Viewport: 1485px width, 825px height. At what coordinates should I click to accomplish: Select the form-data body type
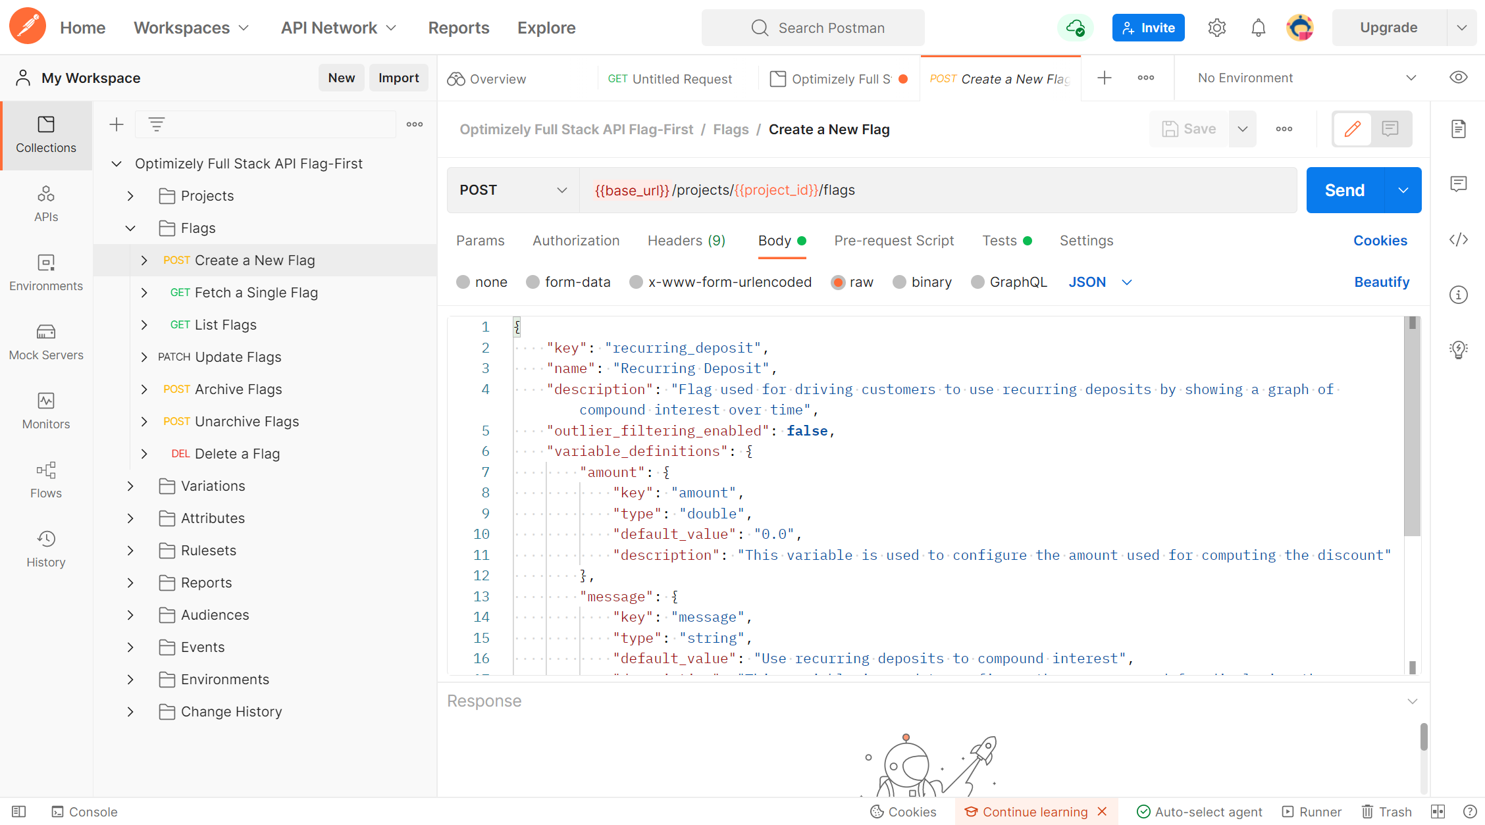(533, 282)
